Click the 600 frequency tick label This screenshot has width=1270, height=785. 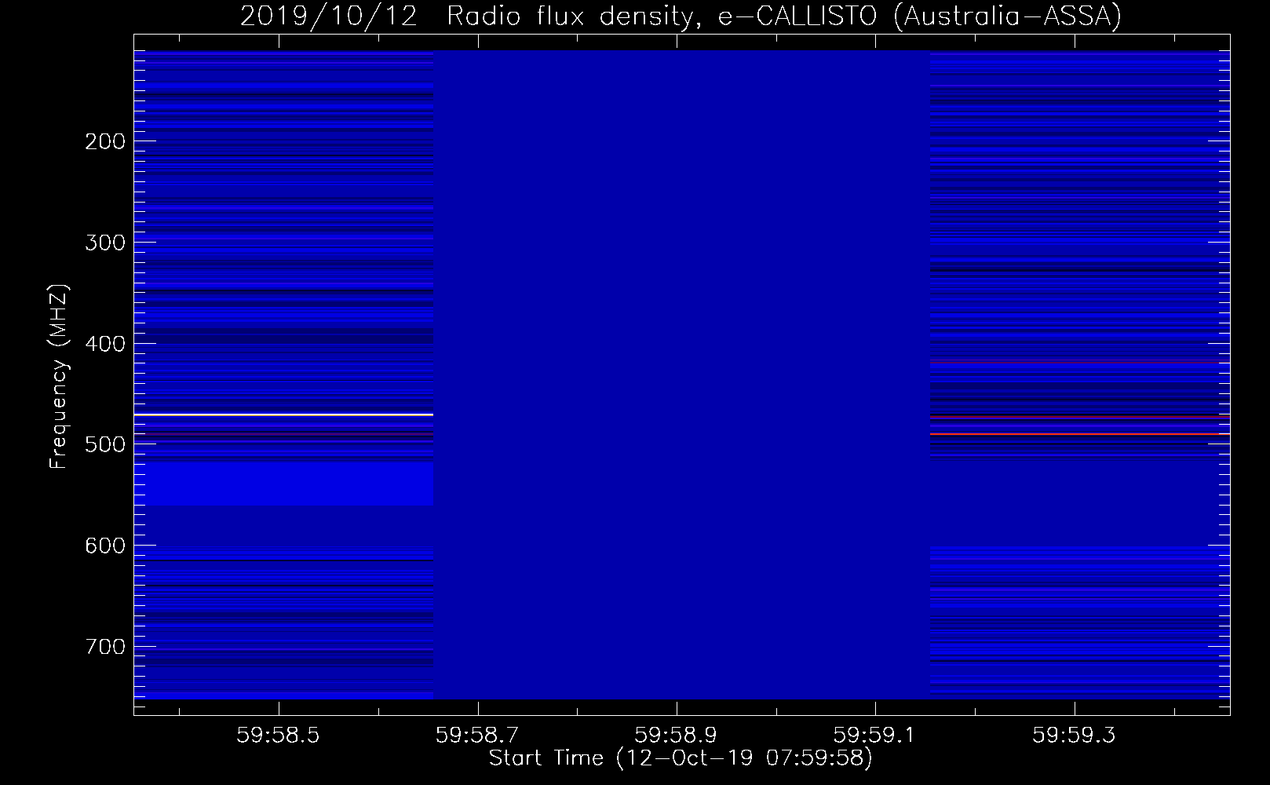[105, 545]
